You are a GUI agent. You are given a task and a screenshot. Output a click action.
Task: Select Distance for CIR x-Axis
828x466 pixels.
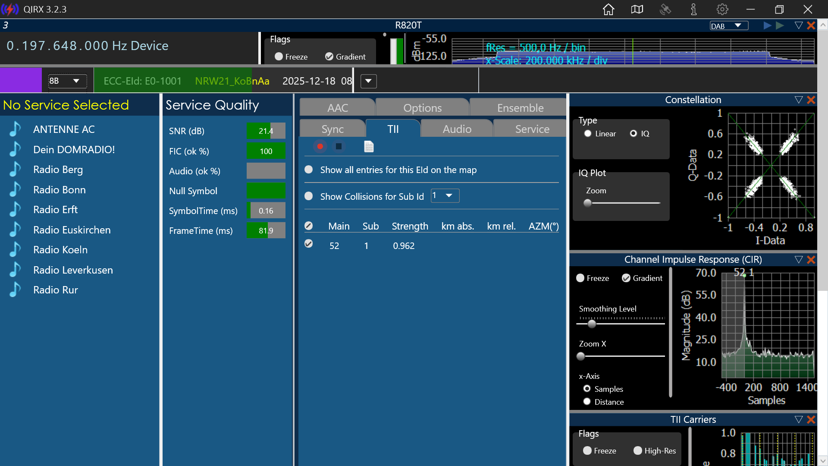(587, 402)
